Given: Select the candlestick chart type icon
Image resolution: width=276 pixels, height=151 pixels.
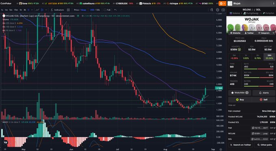Looking at the screenshot, I should [x=42, y=10].
